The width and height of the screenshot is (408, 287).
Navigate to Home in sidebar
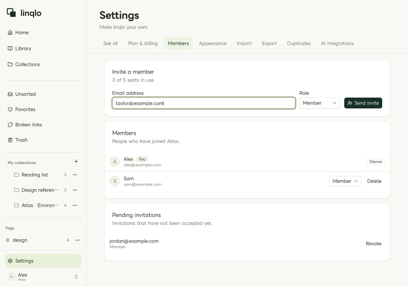43,33
